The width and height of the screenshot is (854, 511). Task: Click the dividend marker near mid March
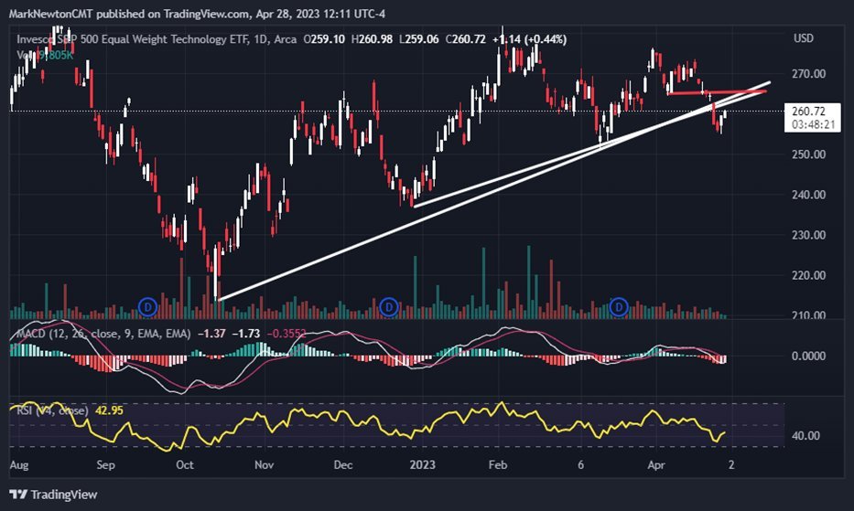pos(618,307)
